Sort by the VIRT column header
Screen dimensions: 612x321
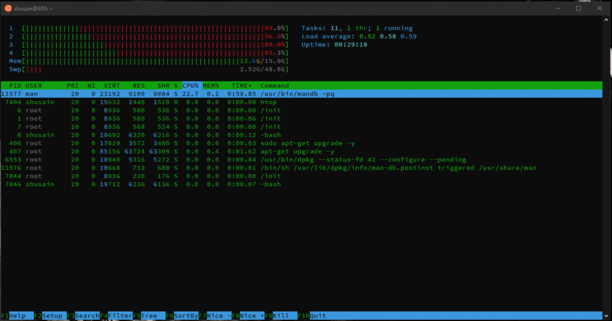(112, 86)
